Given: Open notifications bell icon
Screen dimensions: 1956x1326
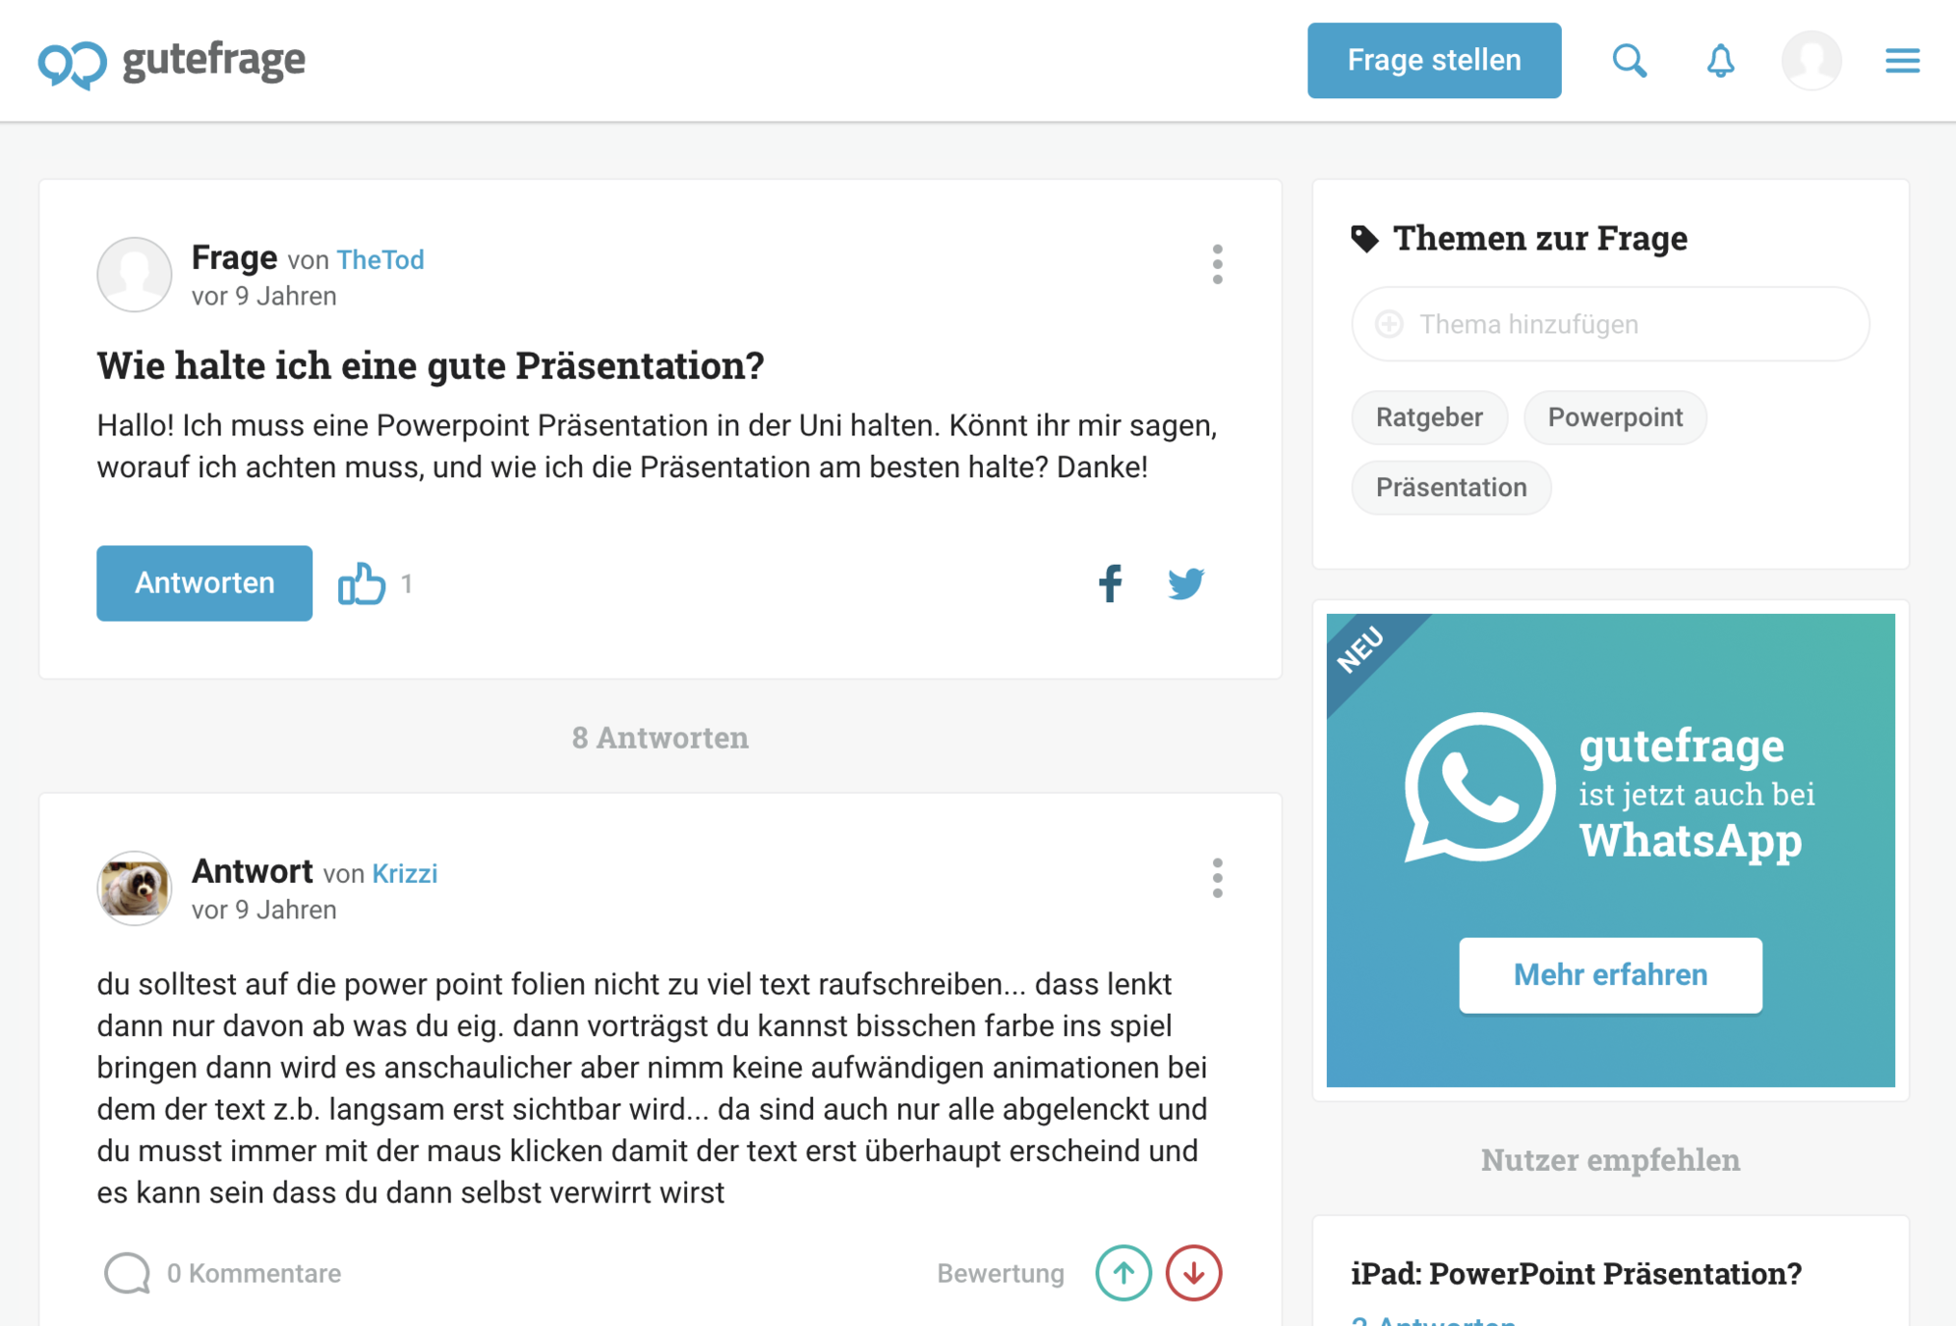Looking at the screenshot, I should [1719, 61].
